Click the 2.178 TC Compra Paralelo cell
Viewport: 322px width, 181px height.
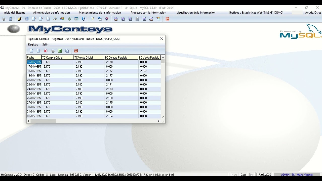121,62
